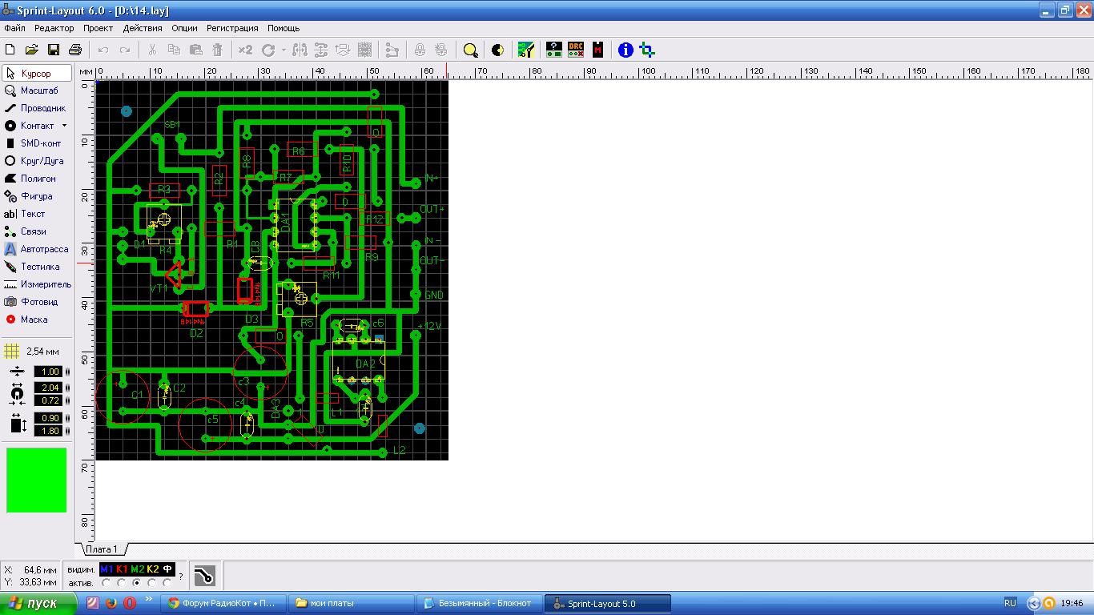Set M1 layer as active radio button
Screen dimensions: 1094x615
coord(107,583)
